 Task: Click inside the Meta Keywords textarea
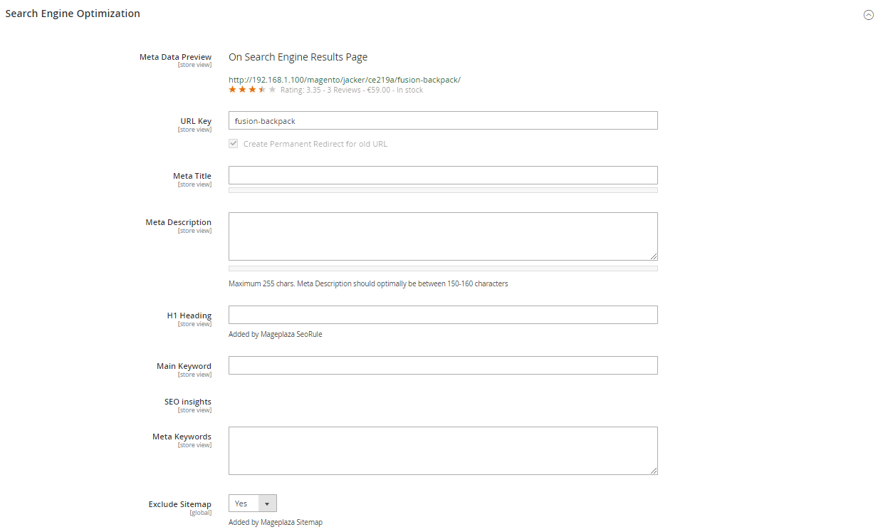click(443, 451)
